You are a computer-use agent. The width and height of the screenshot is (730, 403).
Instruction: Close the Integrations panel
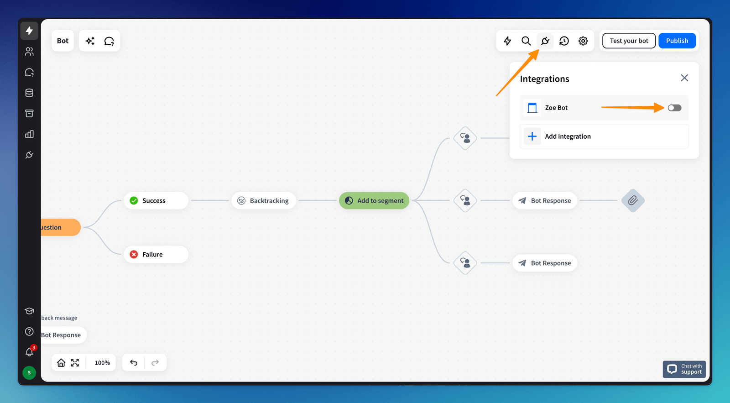(x=684, y=78)
